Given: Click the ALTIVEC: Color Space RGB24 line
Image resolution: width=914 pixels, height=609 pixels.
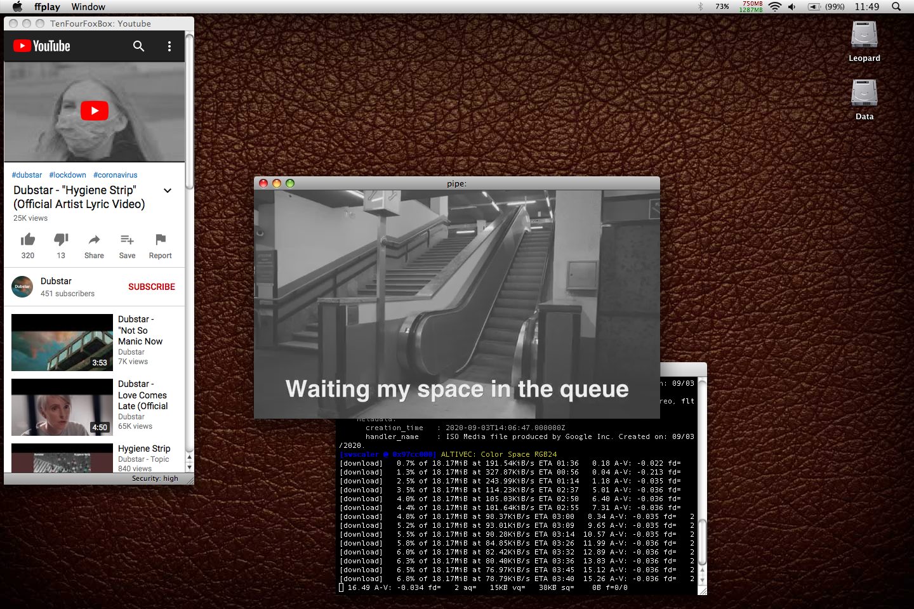Looking at the screenshot, I should point(448,454).
